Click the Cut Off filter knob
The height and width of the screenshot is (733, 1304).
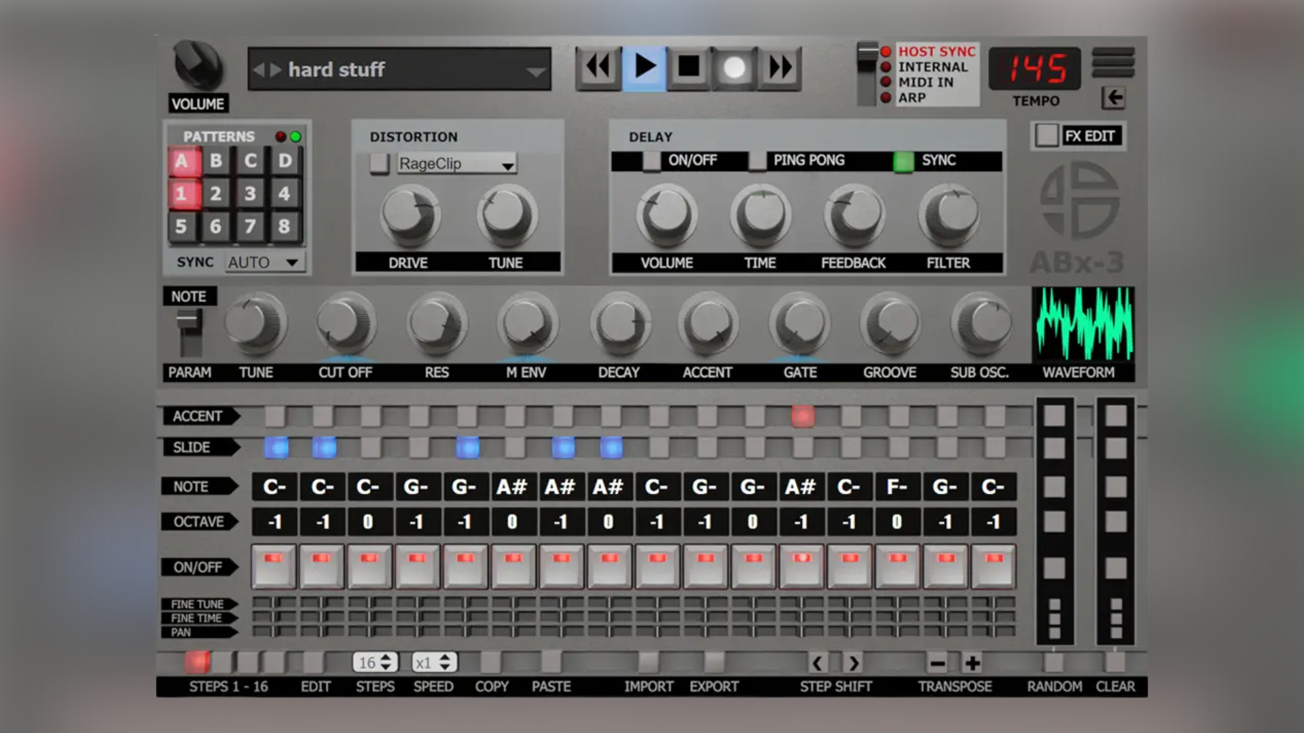345,324
